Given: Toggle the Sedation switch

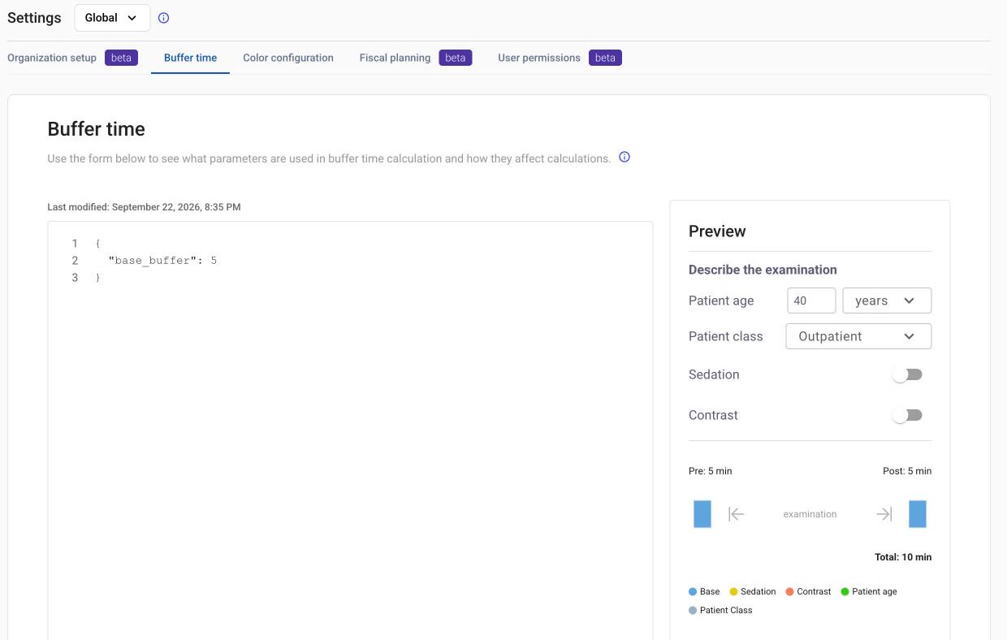Looking at the screenshot, I should coord(907,374).
